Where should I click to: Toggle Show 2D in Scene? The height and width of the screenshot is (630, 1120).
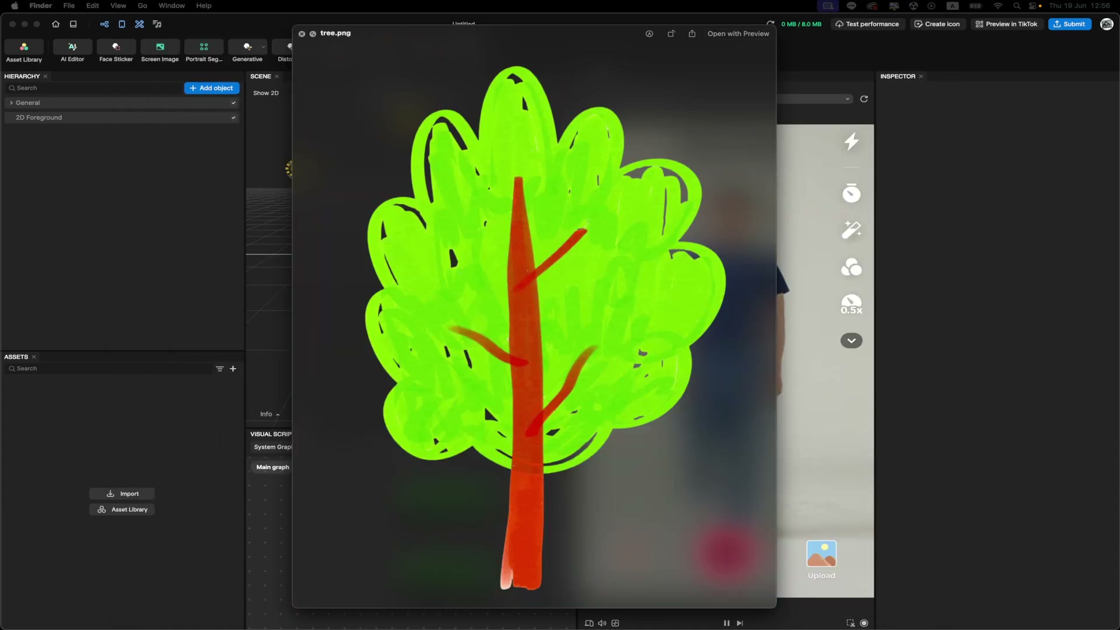coord(266,93)
